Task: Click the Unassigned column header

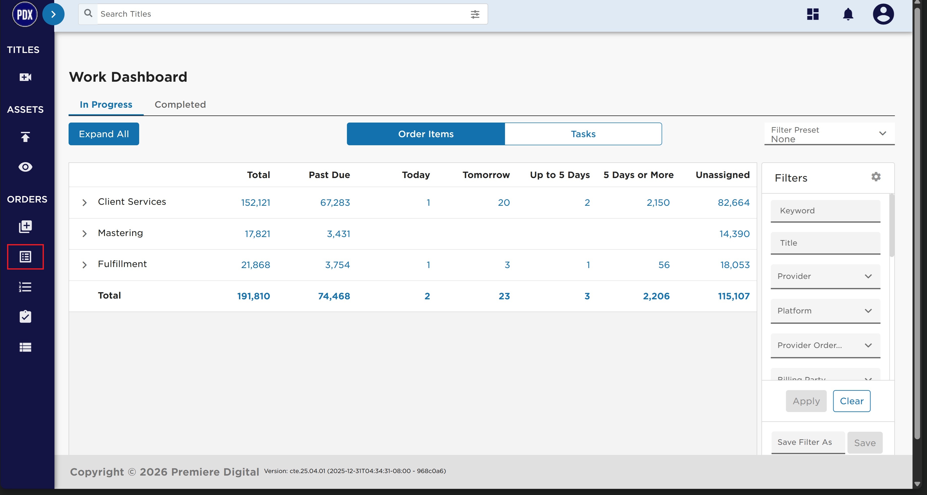Action: tap(723, 175)
